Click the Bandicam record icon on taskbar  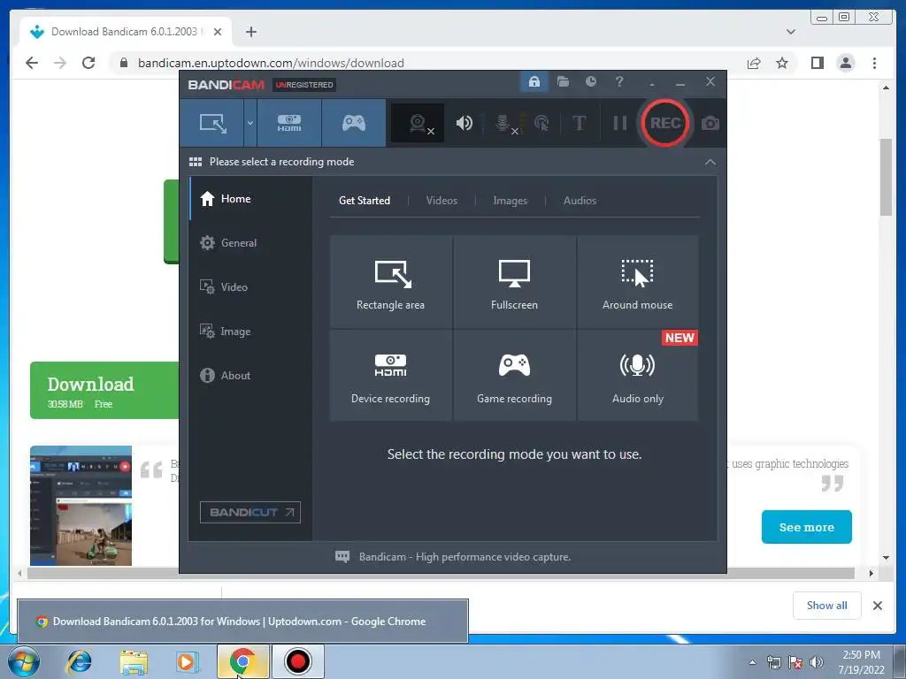(x=297, y=661)
